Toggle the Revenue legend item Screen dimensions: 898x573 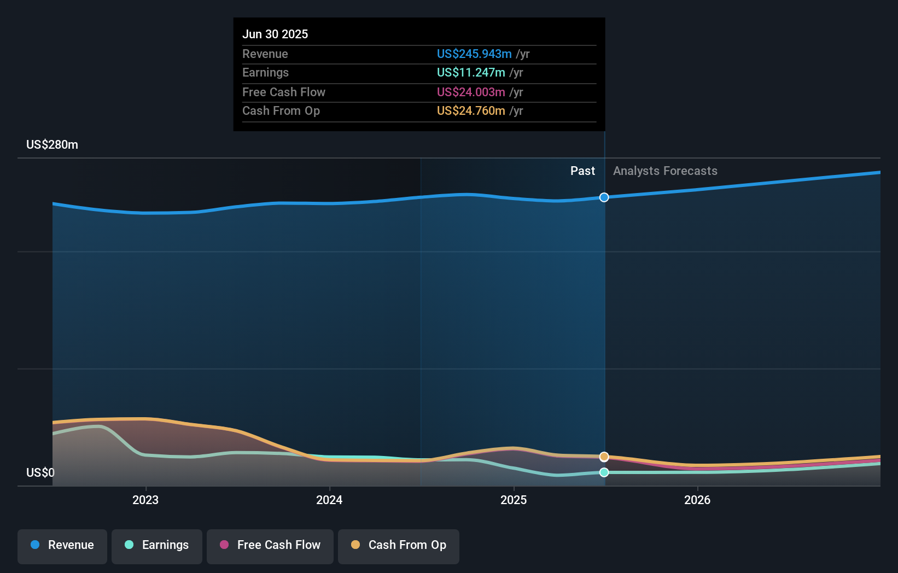[x=62, y=546]
